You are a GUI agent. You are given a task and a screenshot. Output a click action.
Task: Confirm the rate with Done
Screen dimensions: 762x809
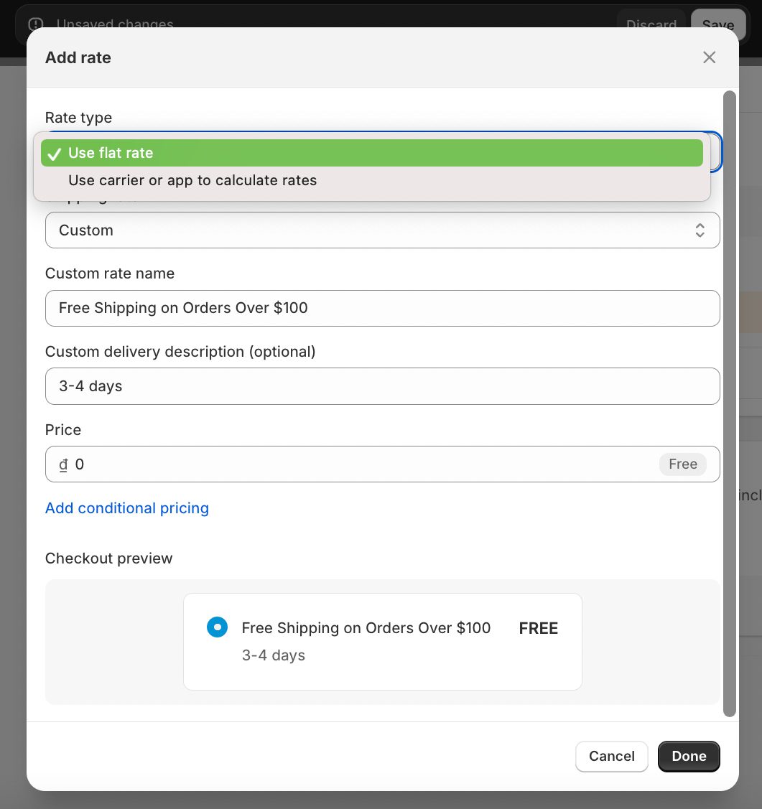pos(688,756)
